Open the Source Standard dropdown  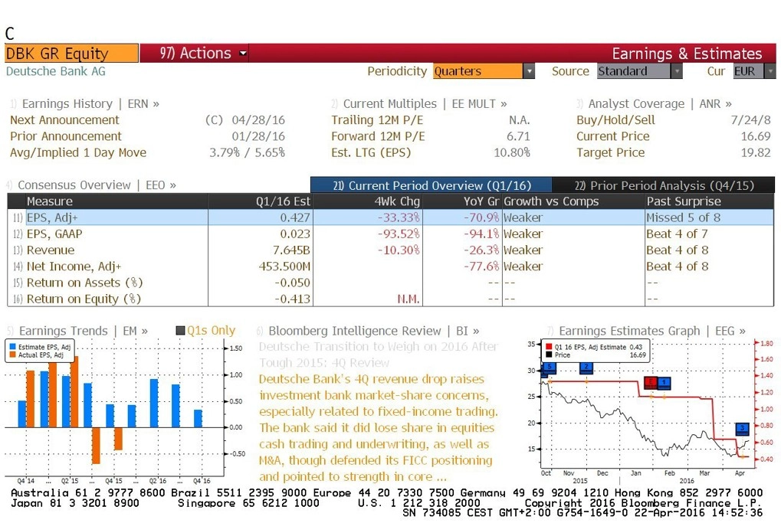(x=639, y=71)
